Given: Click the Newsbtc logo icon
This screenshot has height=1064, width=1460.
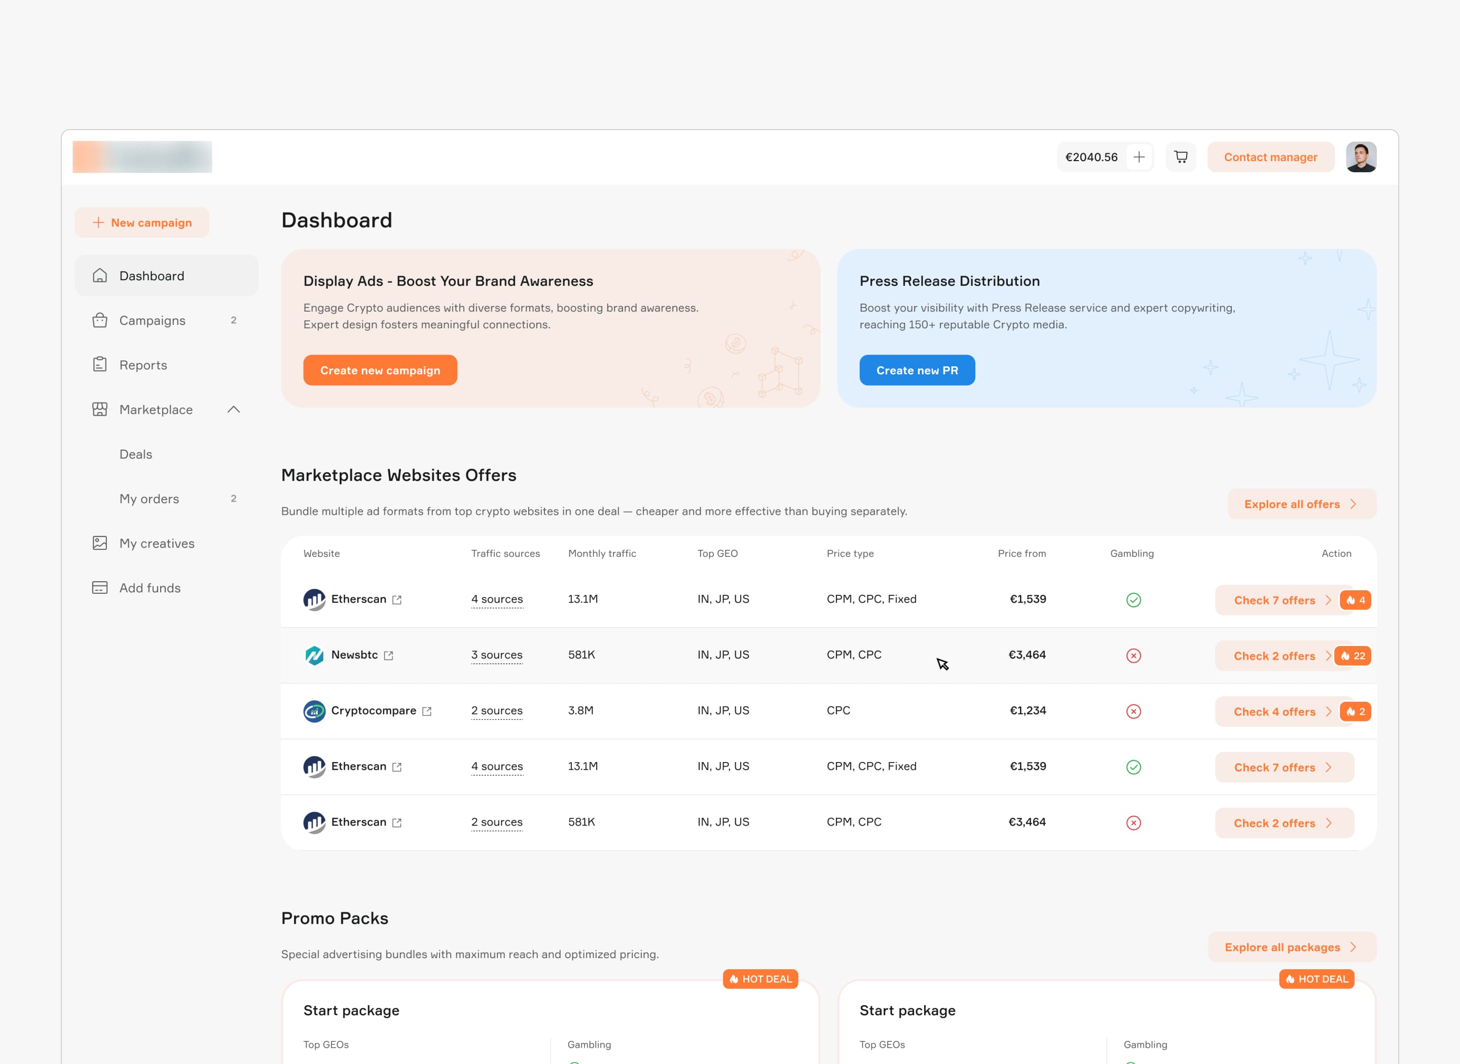Looking at the screenshot, I should (314, 655).
